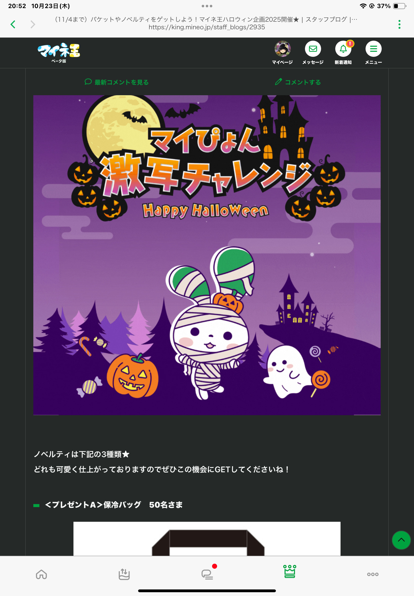
Task: Open the three-dot browser options menu
Action: [399, 24]
